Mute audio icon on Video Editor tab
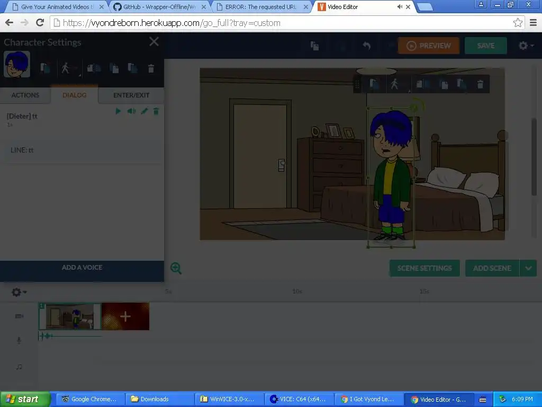542x407 pixels. [x=400, y=7]
